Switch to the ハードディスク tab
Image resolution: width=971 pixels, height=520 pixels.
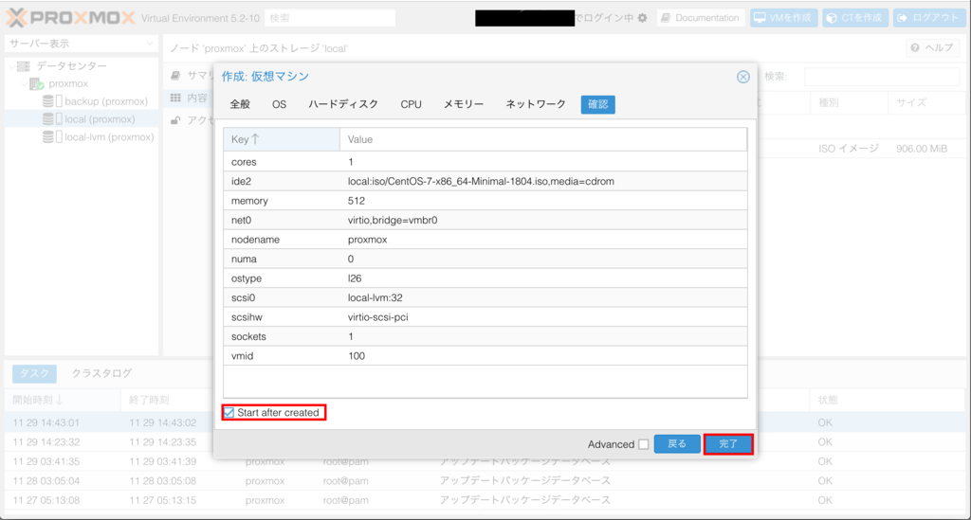point(343,104)
